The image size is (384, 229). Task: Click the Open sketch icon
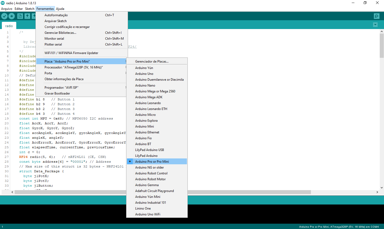[x=27, y=16]
